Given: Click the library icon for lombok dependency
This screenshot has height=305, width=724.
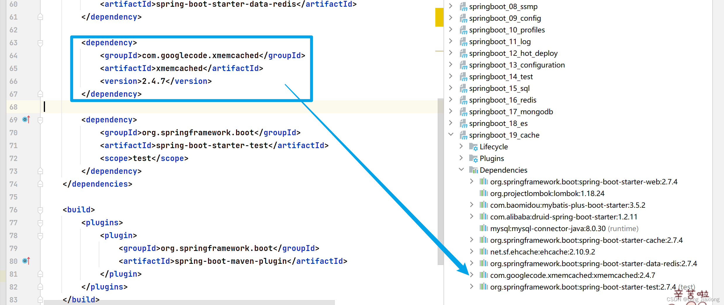Looking at the screenshot, I should pyautogui.click(x=484, y=193).
